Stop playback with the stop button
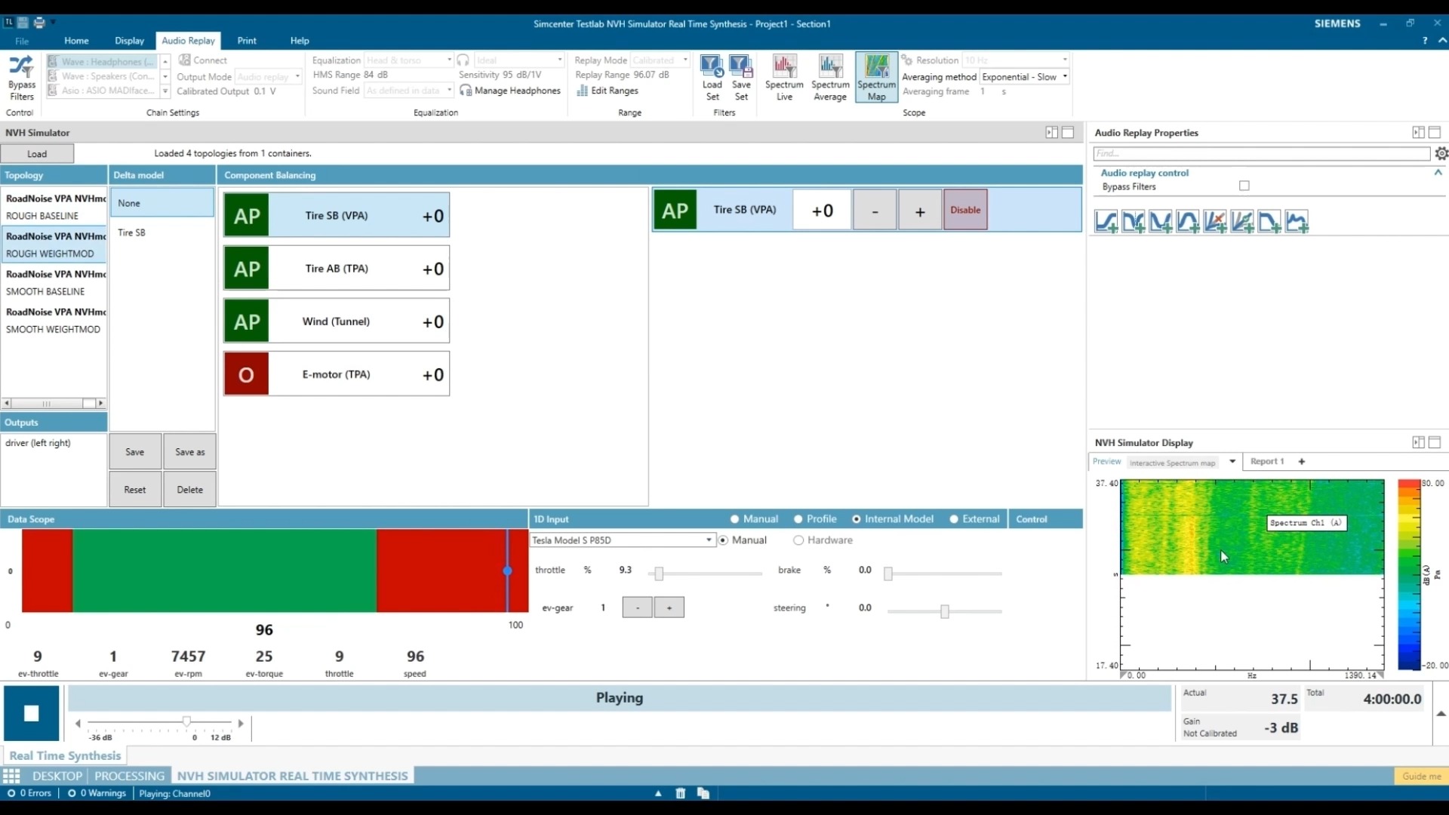Viewport: 1449px width, 815px height. [x=31, y=713]
